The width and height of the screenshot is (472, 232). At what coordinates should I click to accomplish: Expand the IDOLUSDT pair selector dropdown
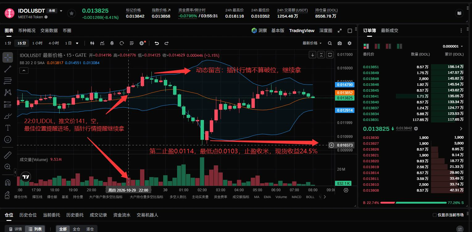(x=61, y=11)
